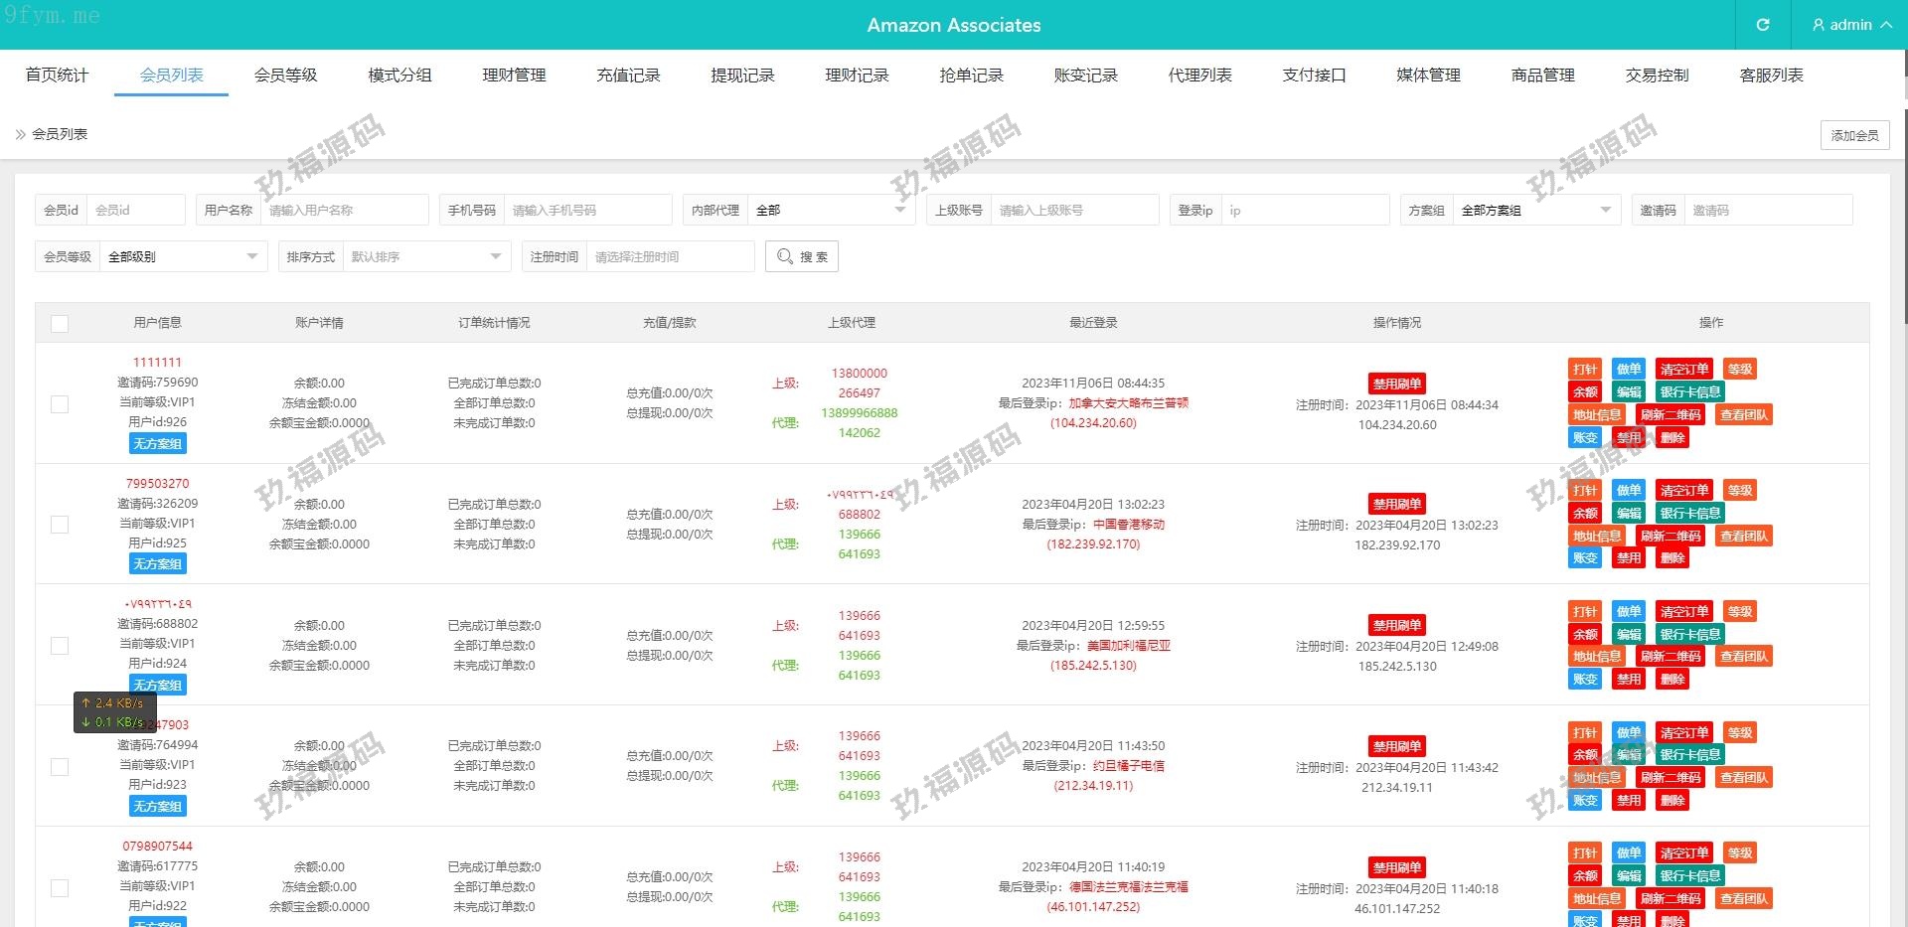Check the row checkbox for user 1111111
Screen dimensions: 1908x927
[x=60, y=404]
